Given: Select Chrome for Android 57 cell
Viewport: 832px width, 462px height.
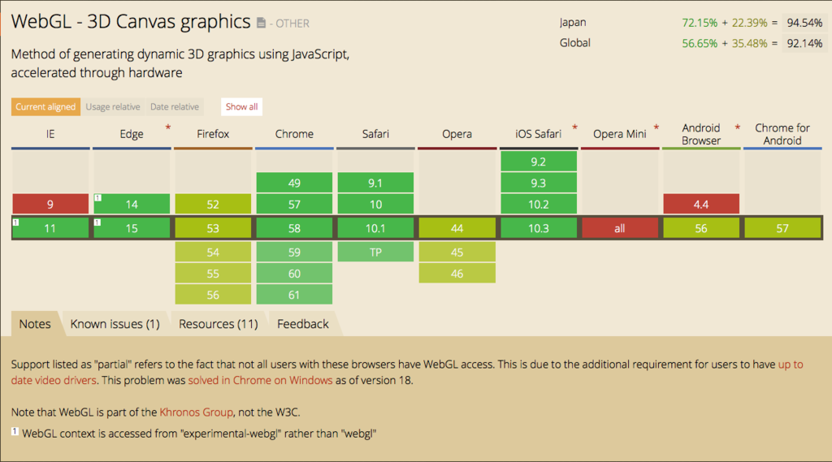Looking at the screenshot, I should pos(782,229).
